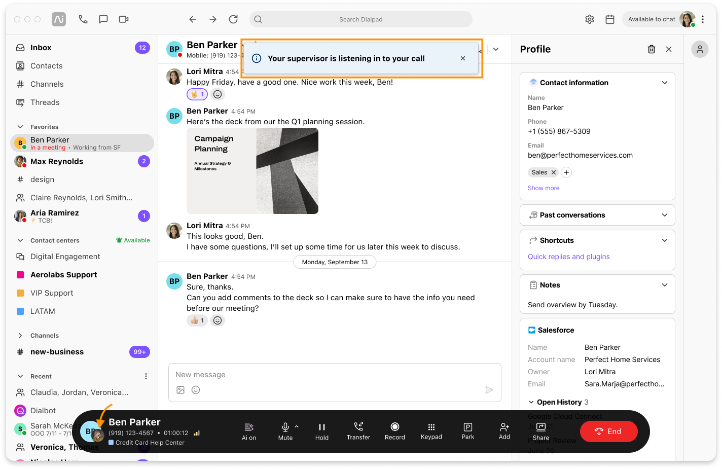Reload the app with the refresh icon
Screen dimensions: 722x469
(233, 19)
